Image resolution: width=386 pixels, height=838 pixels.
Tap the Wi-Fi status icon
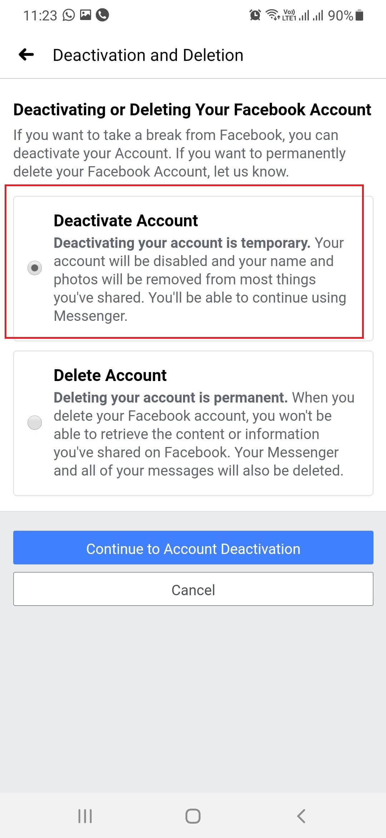click(272, 14)
